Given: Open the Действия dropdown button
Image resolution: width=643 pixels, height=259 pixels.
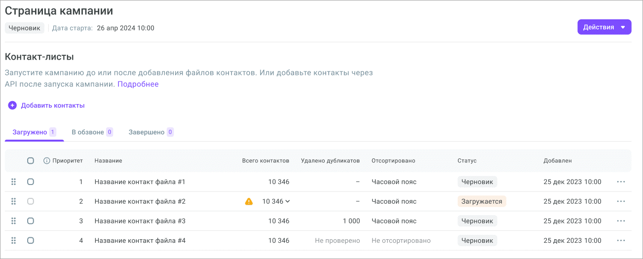Looking at the screenshot, I should [604, 27].
